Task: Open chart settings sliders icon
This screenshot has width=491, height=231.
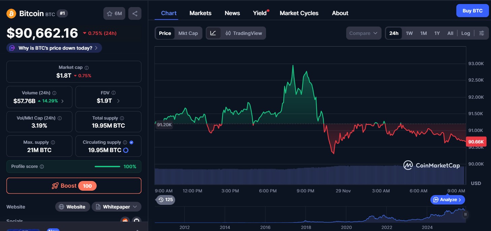Action: point(482,33)
